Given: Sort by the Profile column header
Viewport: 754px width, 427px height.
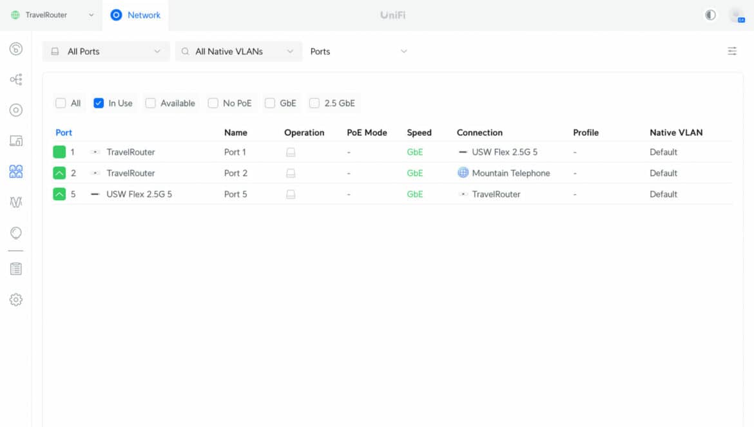Looking at the screenshot, I should click(586, 133).
